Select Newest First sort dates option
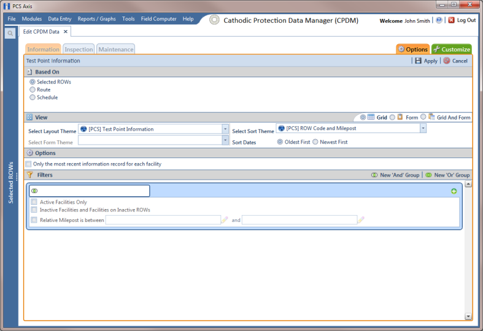This screenshot has width=483, height=331. 315,142
